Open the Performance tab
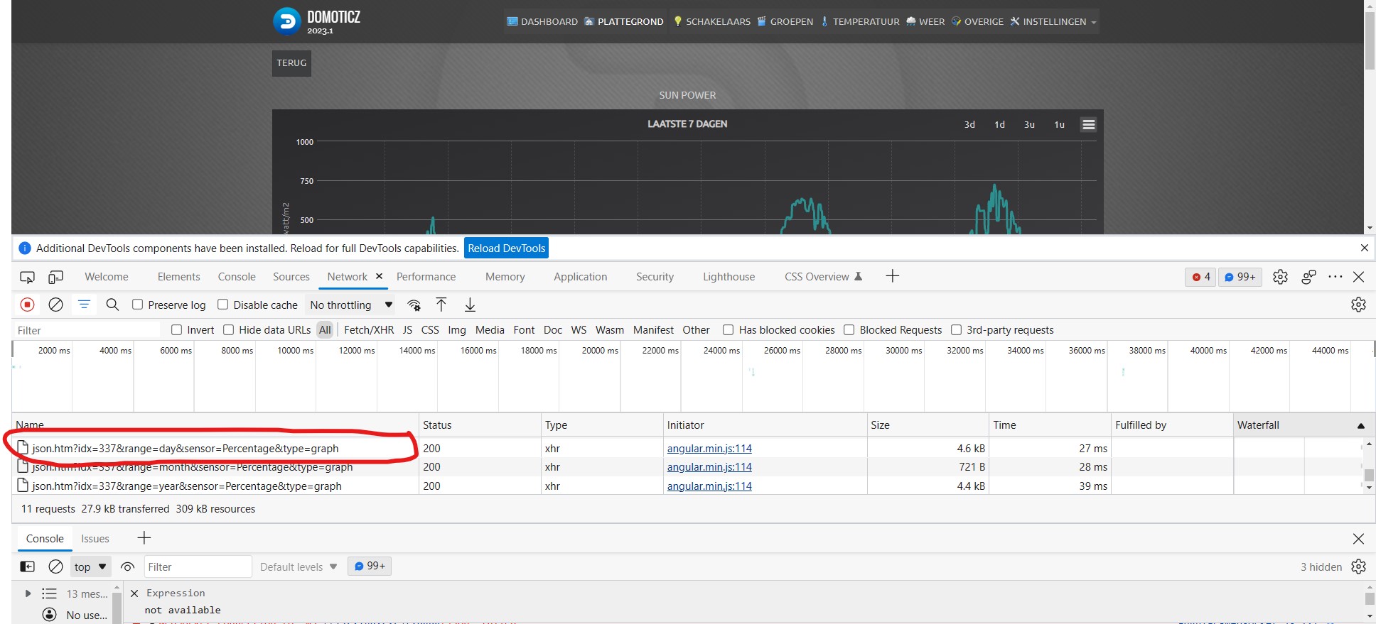1376x624 pixels. click(426, 277)
